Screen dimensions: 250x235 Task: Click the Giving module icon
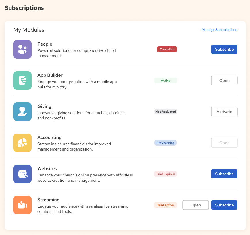pyautogui.click(x=22, y=112)
